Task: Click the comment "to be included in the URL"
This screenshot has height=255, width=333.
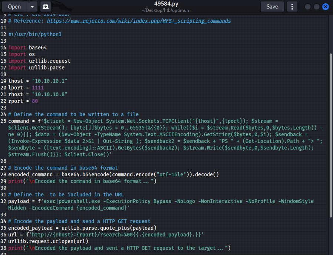Action: pos(66,194)
